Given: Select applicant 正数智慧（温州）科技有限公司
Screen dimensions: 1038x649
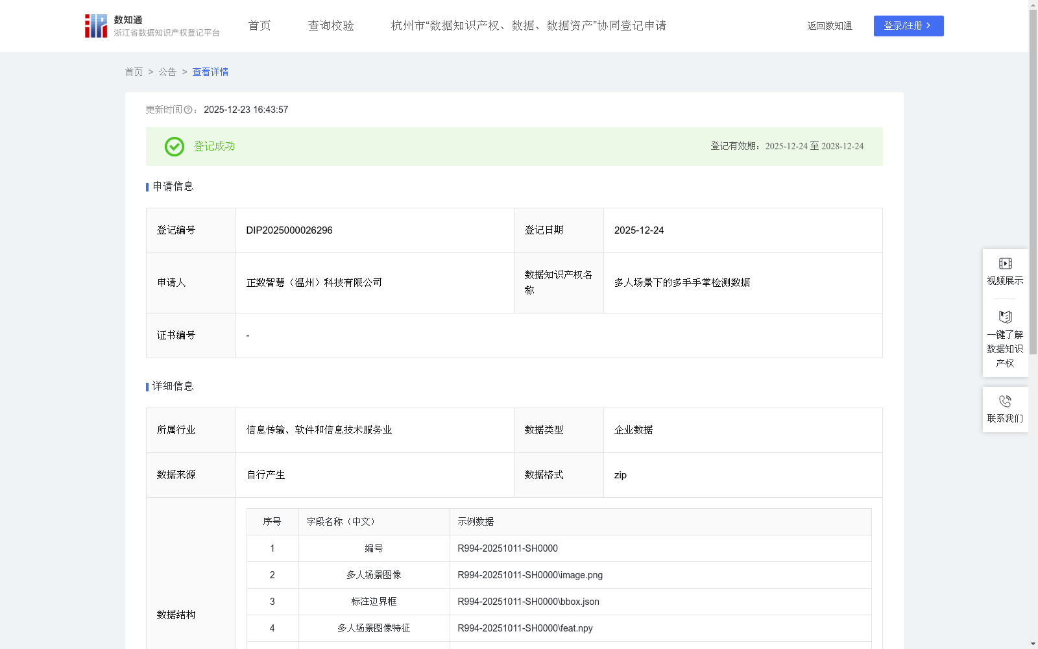Looking at the screenshot, I should tap(314, 283).
